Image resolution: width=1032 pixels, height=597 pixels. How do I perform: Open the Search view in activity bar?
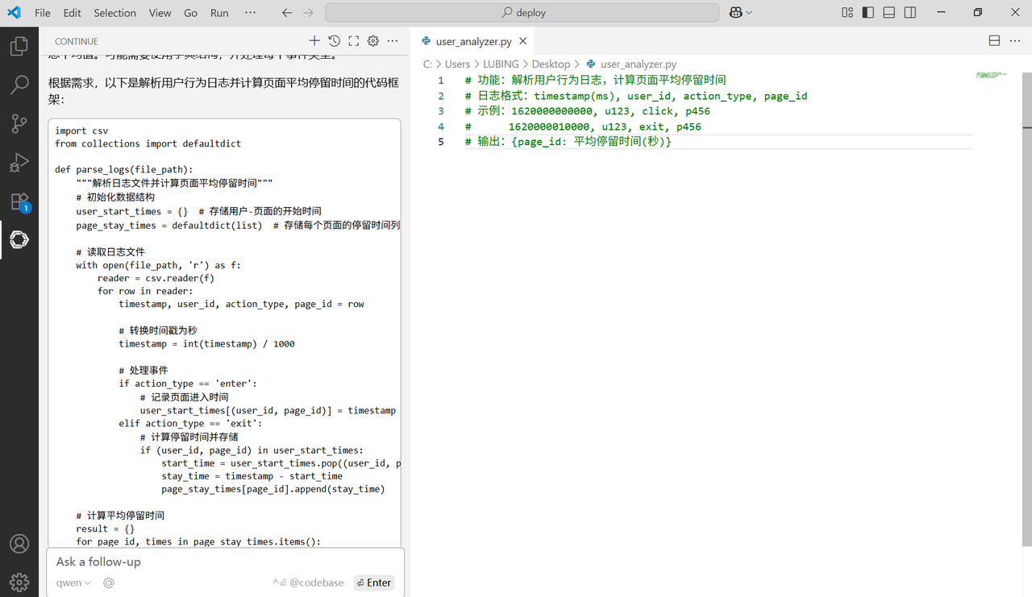click(19, 84)
